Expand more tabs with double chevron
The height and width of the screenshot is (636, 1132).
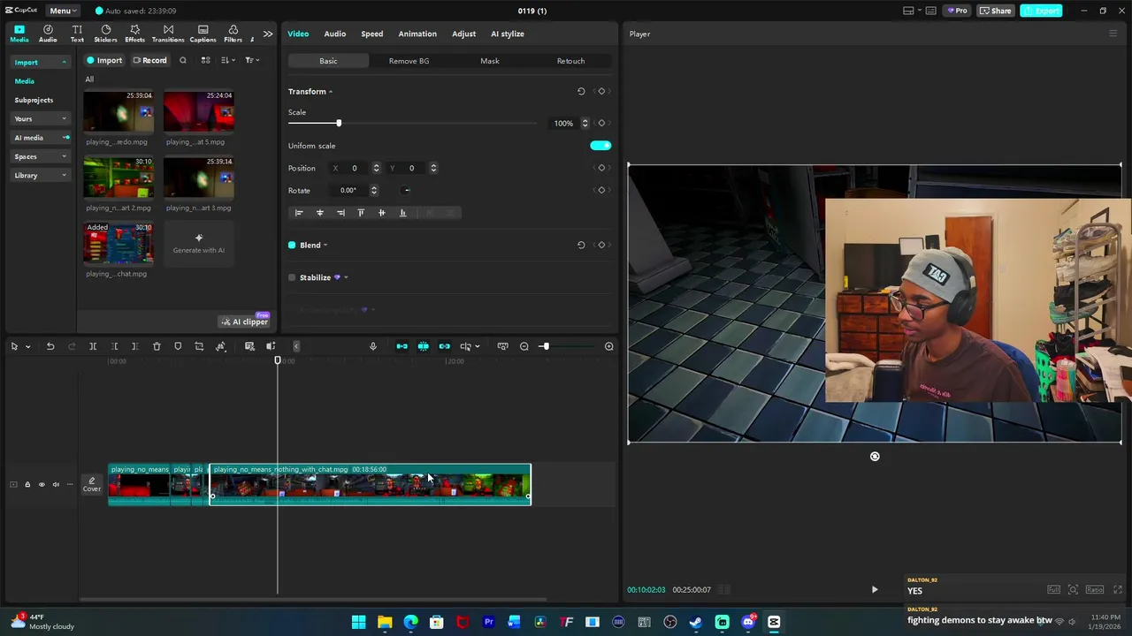(x=268, y=34)
